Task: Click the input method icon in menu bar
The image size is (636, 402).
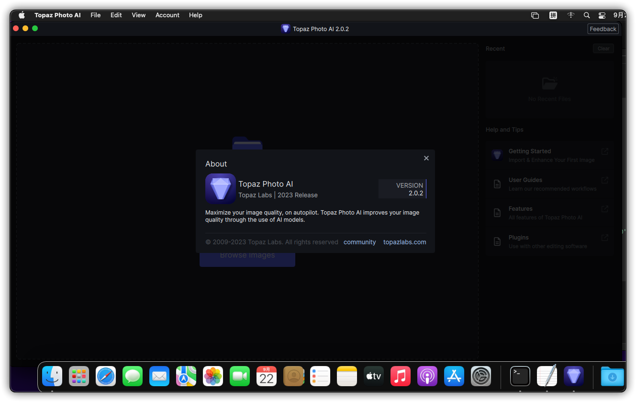Action: tap(553, 15)
